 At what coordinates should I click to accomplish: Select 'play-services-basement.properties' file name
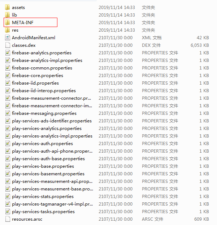click(48, 174)
